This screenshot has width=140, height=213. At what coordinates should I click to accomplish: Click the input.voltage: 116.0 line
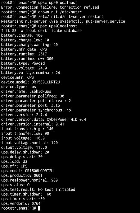23,138
